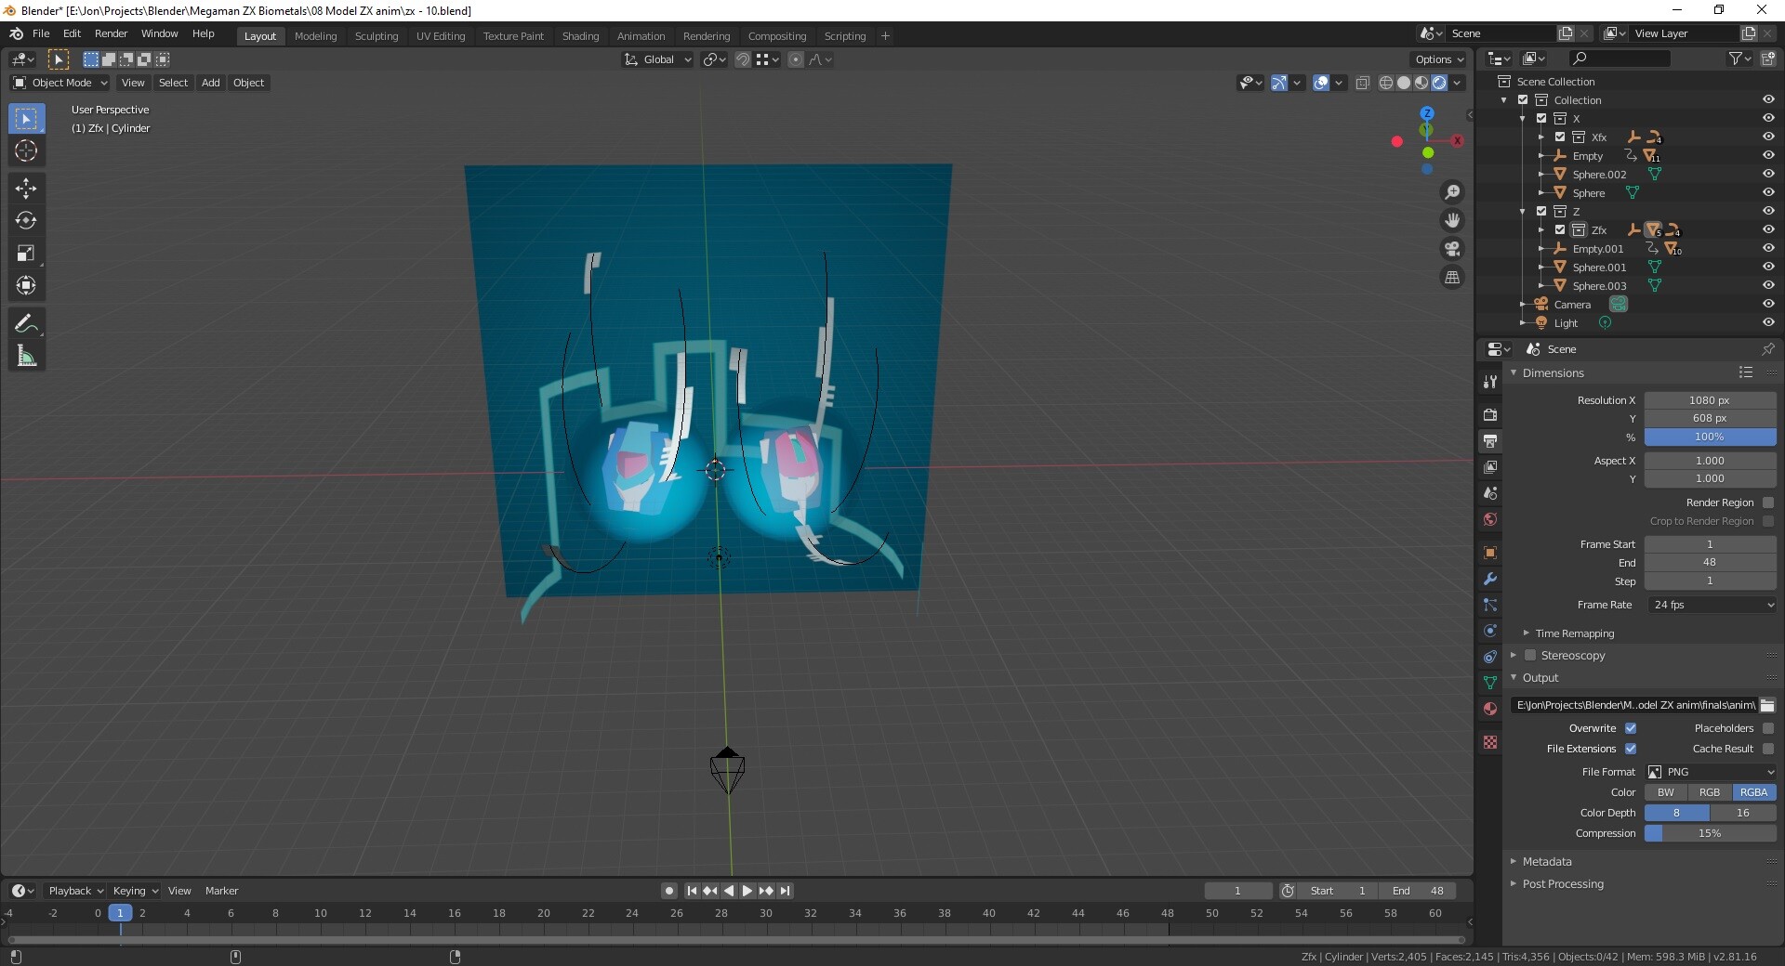Click the output path field

click(1633, 705)
